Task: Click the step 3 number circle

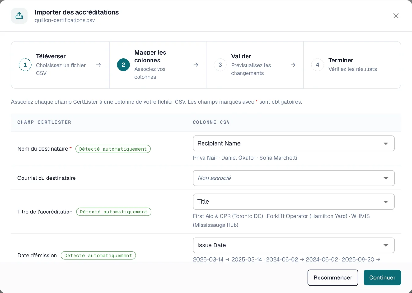Action: [x=220, y=65]
